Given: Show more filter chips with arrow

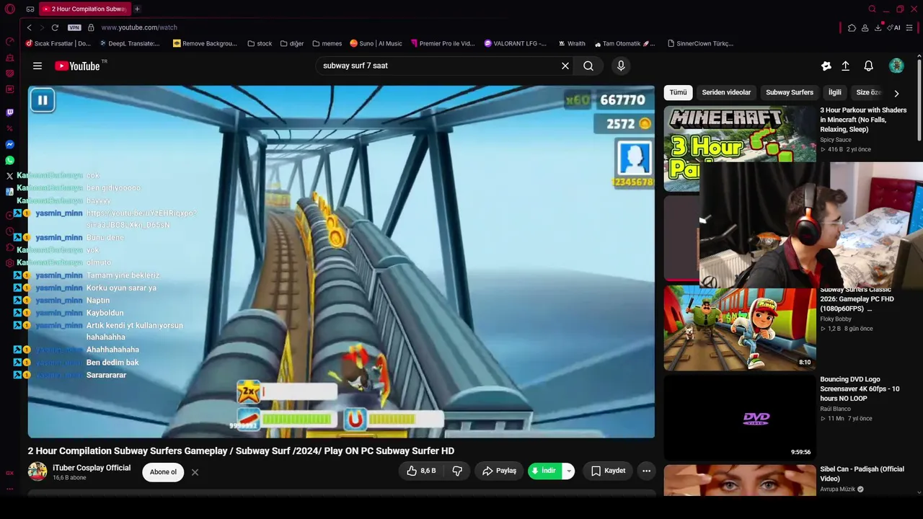Looking at the screenshot, I should tap(896, 93).
